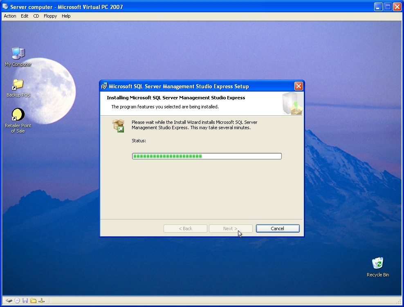Select the My Computer desktop icon
The width and height of the screenshot is (404, 307).
18,54
